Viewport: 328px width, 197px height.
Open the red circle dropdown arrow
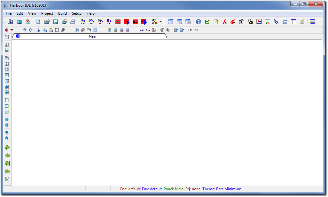12,30
